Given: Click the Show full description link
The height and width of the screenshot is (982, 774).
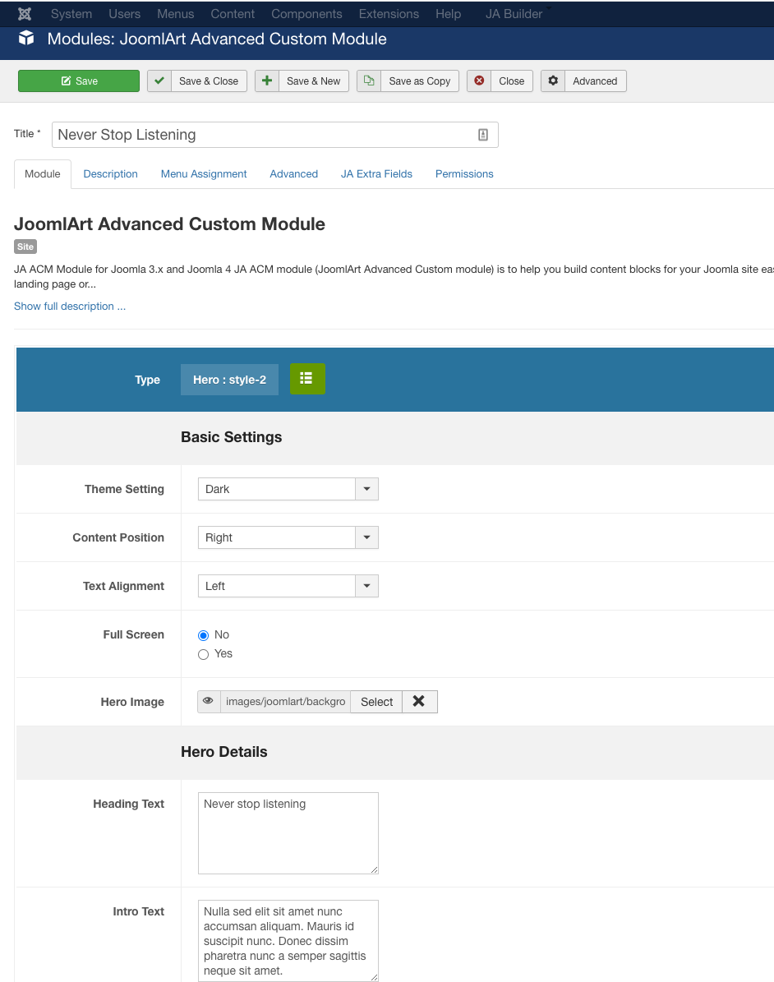Looking at the screenshot, I should coord(70,307).
